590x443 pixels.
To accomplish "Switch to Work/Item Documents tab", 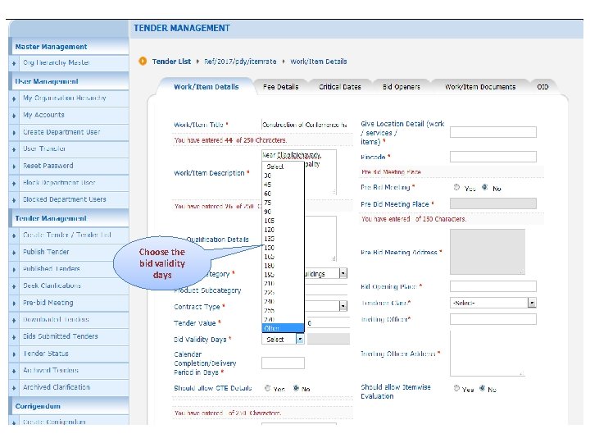I will 480,87.
